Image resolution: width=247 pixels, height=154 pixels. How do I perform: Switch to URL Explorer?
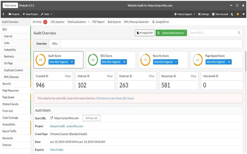pyautogui.click(x=57, y=22)
